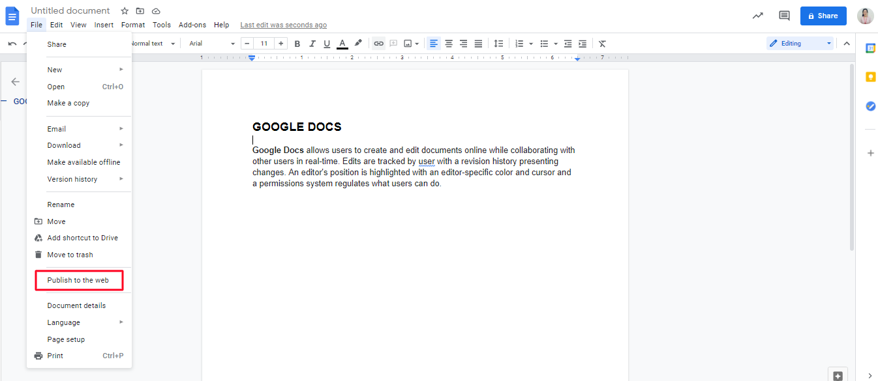This screenshot has height=381, width=878.
Task: Open the text color picker
Action: (x=342, y=44)
